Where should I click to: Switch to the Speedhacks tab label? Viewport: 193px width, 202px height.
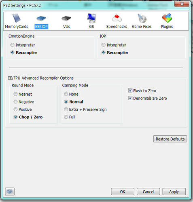pyautogui.click(x=117, y=27)
